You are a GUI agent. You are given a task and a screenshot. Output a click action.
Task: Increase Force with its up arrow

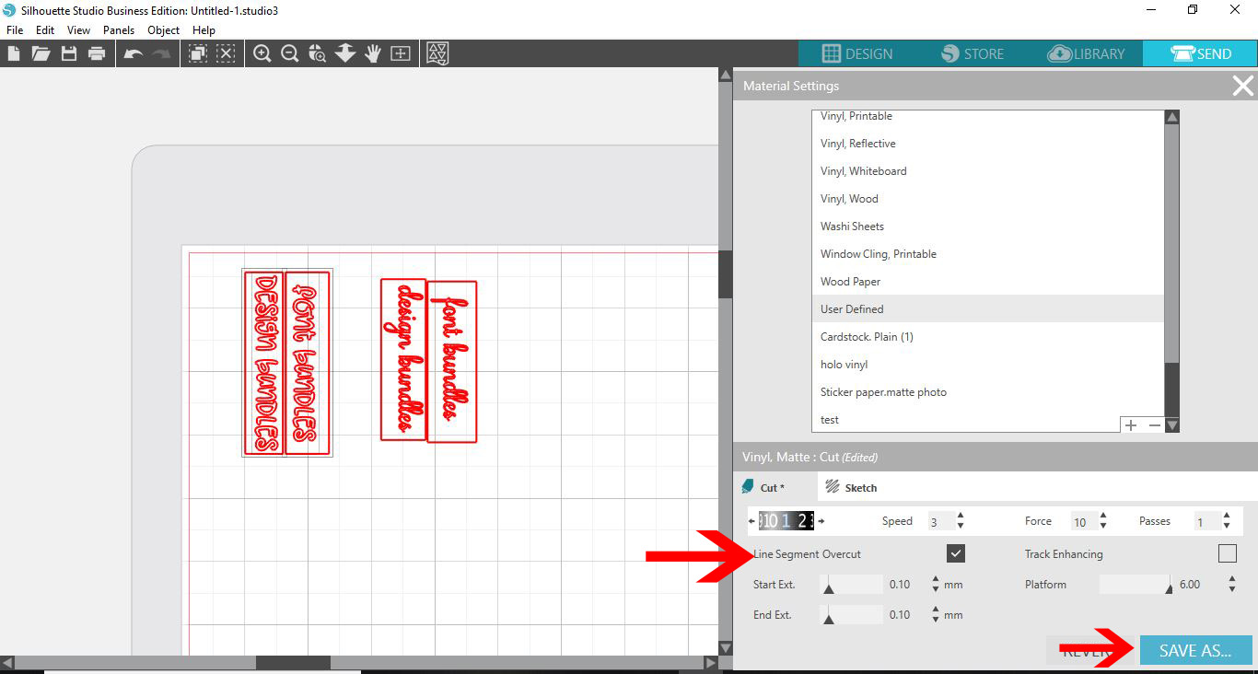[1103, 517]
